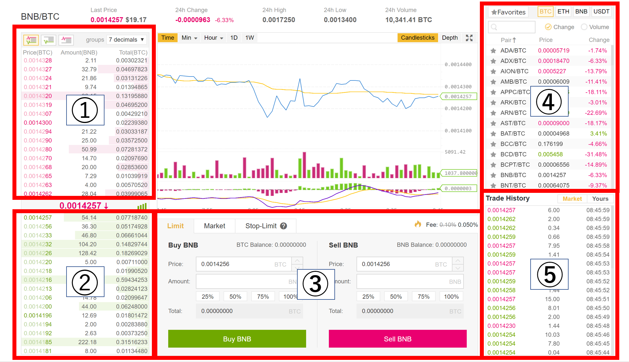Click the pink Sell BNB button
Viewport: 629px width, 362px height.
[398, 339]
